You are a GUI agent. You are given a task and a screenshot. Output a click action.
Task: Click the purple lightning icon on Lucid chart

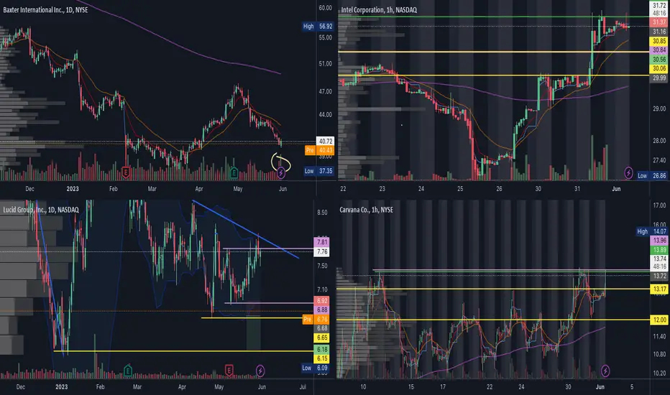point(260,371)
